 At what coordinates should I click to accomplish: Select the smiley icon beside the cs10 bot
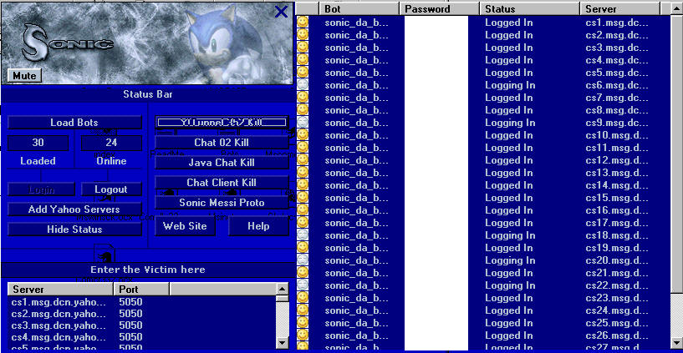(303, 135)
